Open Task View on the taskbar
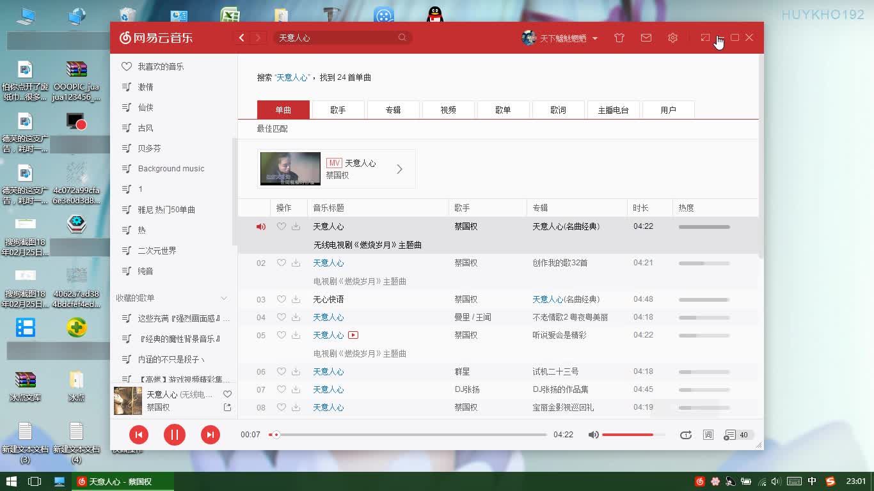Viewport: 874px width, 491px height. click(x=35, y=481)
